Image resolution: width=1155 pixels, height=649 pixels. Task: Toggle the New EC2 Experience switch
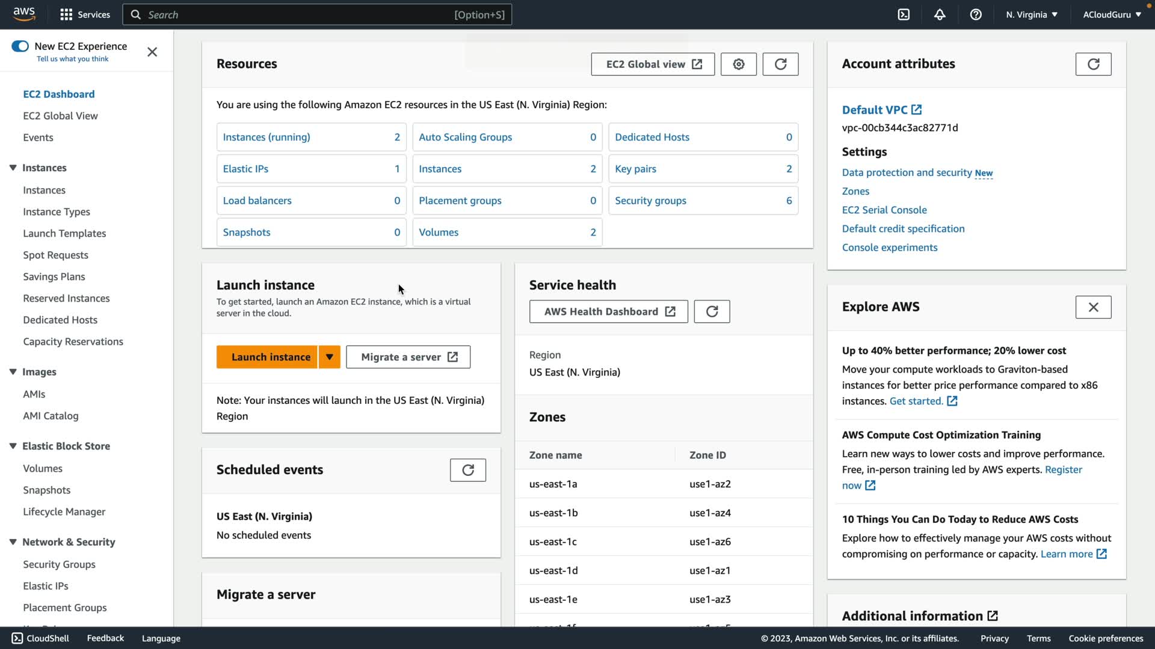20,46
